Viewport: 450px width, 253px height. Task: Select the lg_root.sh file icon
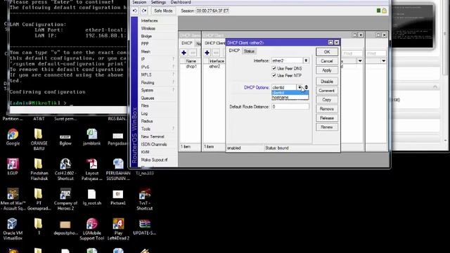(x=91, y=194)
